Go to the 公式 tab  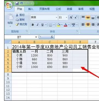click(x=58, y=9)
